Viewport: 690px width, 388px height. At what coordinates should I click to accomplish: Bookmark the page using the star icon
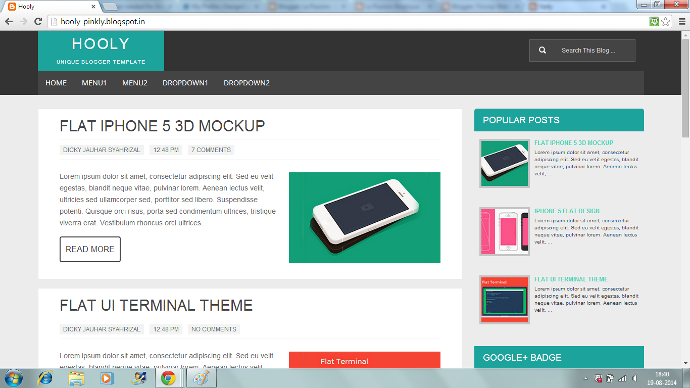coord(666,22)
